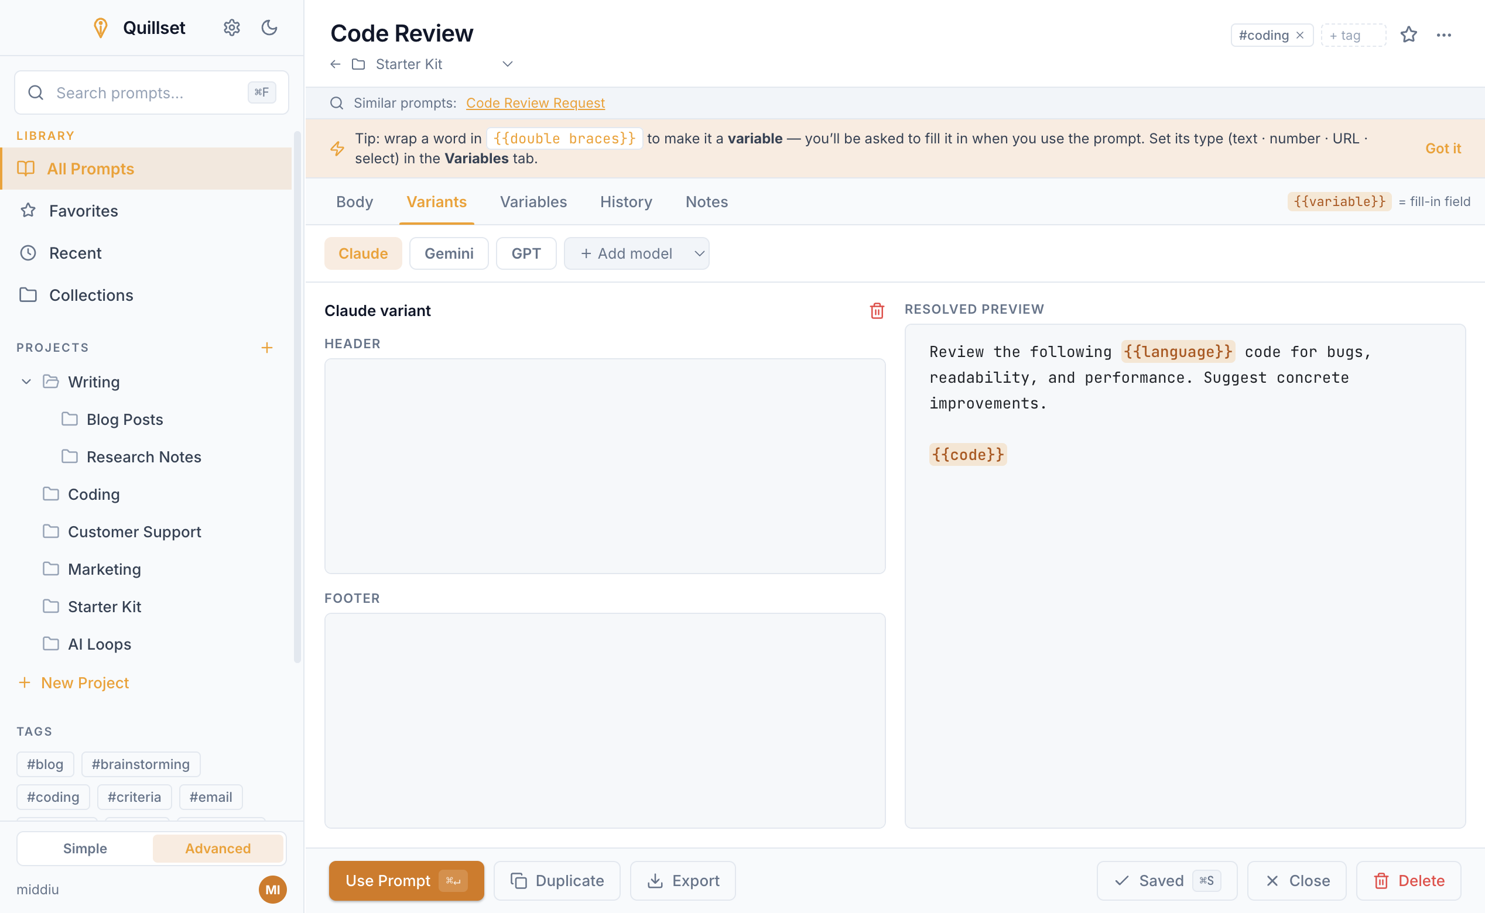Delete the Claude variant with trash icon
Image resolution: width=1485 pixels, height=913 pixels.
pyautogui.click(x=877, y=311)
